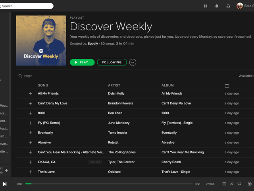This screenshot has height=191, width=254.
Task: Open notifications bell icon
Action: tap(217, 6)
